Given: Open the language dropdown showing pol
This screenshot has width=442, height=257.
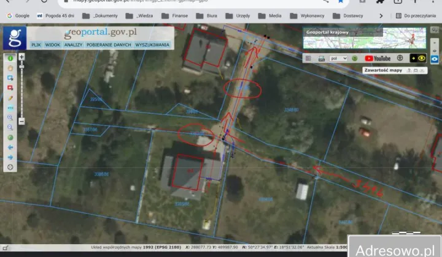Looking at the screenshot, I should (x=338, y=59).
